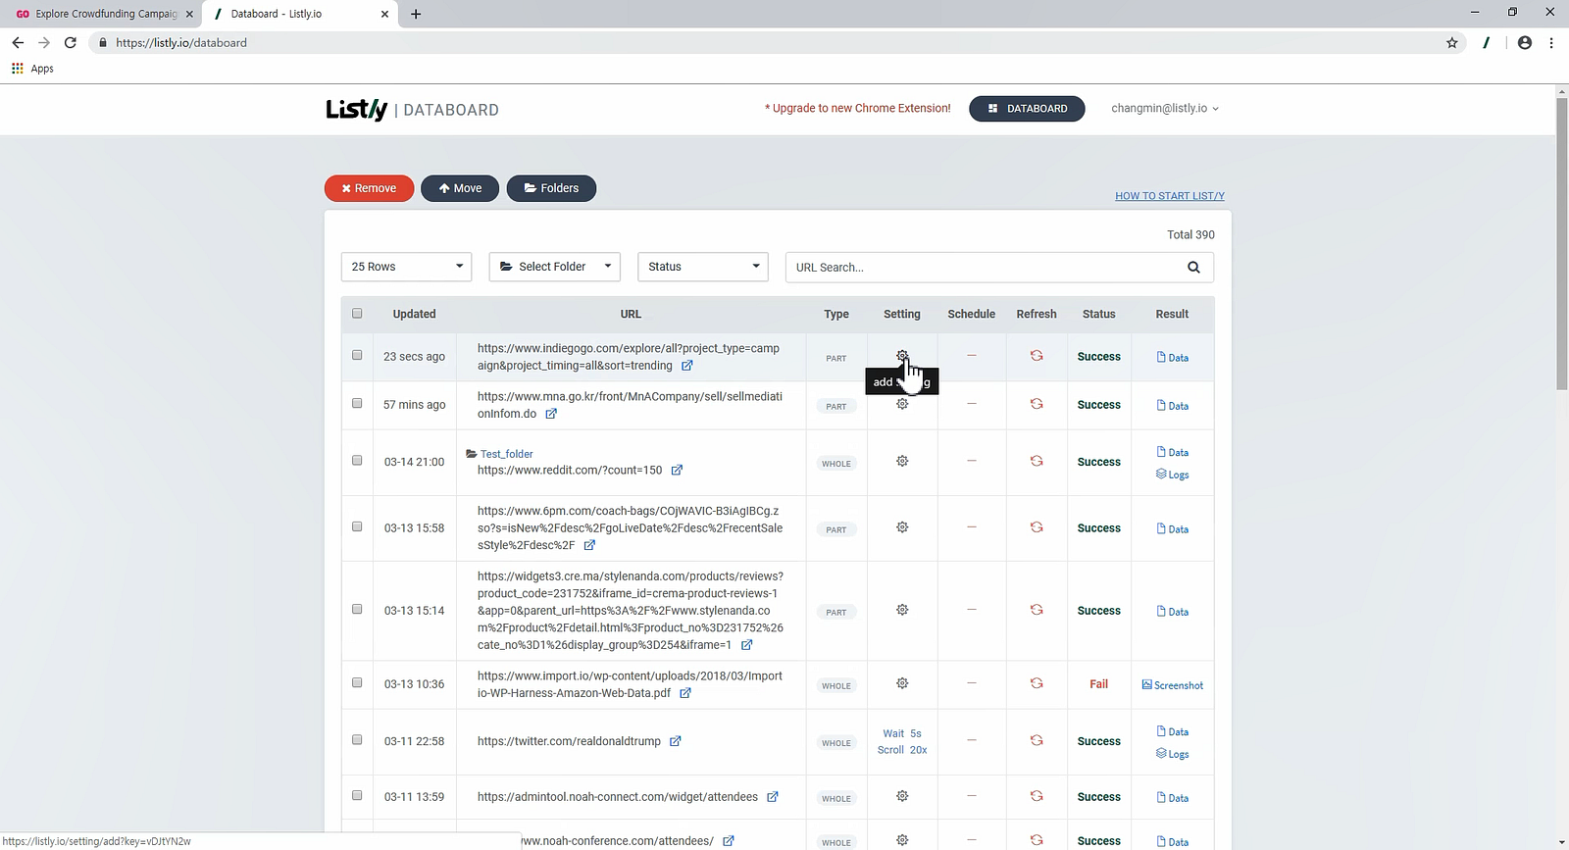Open a new browser tab
The width and height of the screenshot is (1569, 850).
pos(416,14)
